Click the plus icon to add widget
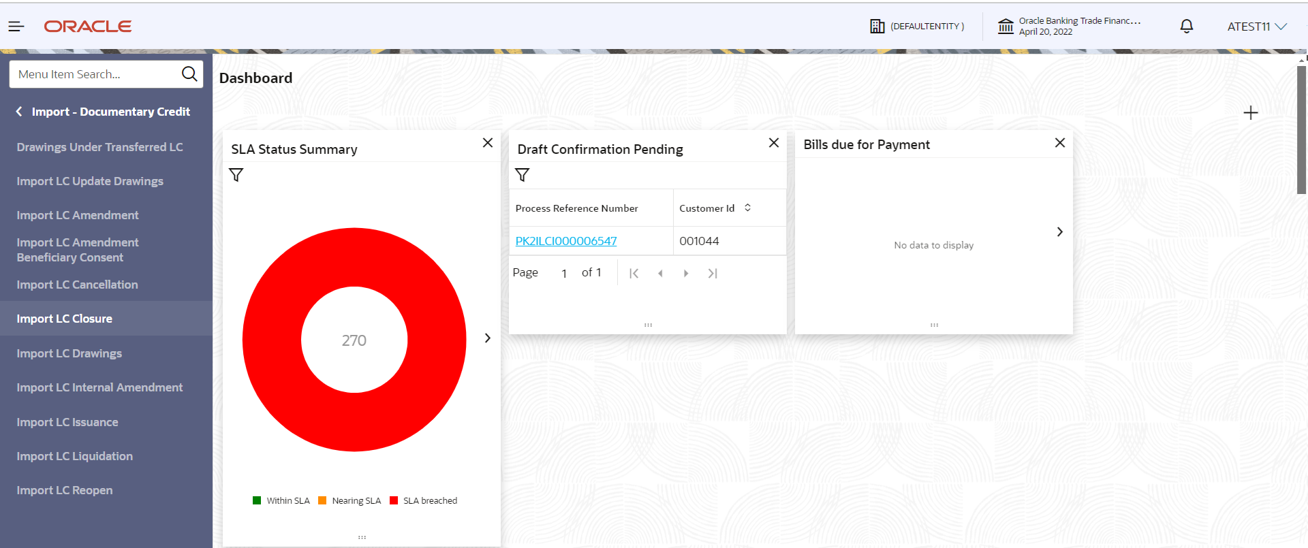This screenshot has height=548, width=1308. coord(1250,113)
